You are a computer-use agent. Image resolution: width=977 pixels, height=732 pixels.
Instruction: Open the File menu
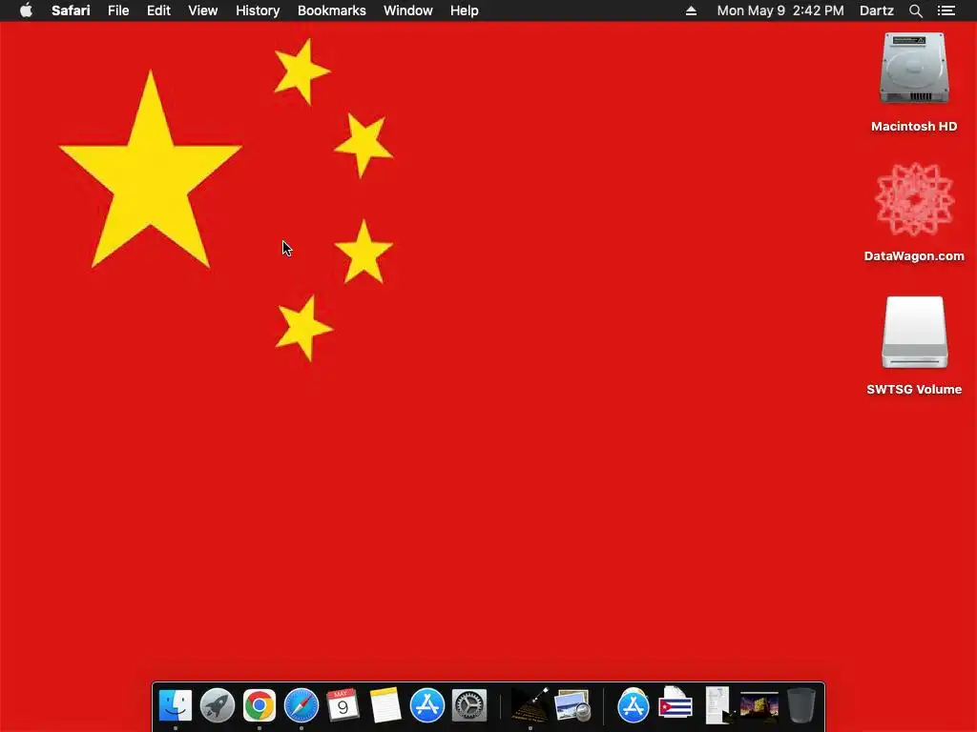coord(117,10)
